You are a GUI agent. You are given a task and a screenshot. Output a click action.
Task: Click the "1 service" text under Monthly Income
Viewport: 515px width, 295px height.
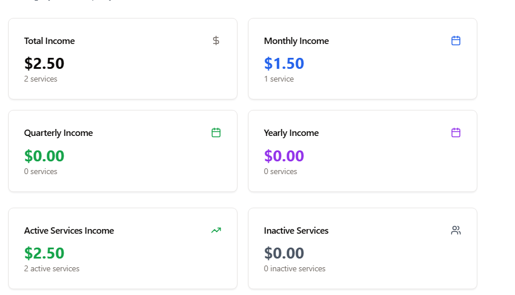point(279,79)
